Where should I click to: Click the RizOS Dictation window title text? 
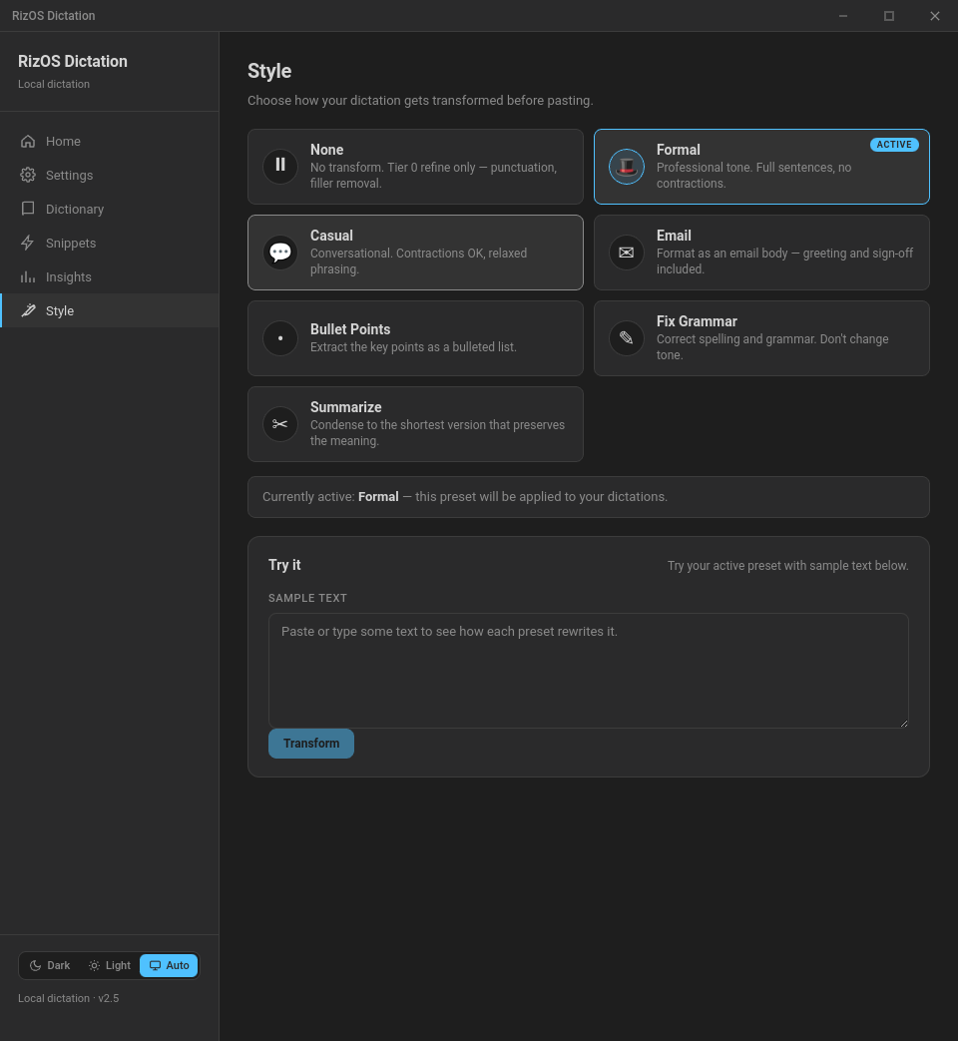pos(53,16)
